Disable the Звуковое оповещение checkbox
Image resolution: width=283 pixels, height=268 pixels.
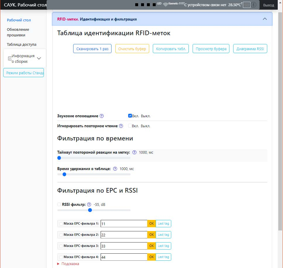[130, 116]
